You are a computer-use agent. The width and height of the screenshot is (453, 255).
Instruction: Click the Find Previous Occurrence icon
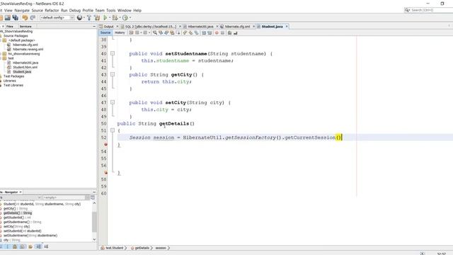[161, 33]
